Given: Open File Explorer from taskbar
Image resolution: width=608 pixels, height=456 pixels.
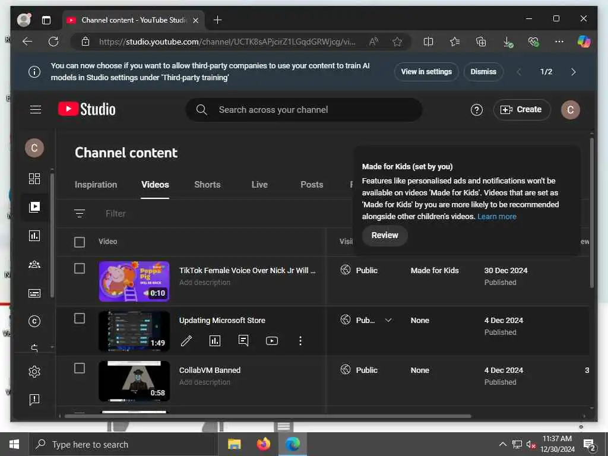Looking at the screenshot, I should click(x=234, y=444).
